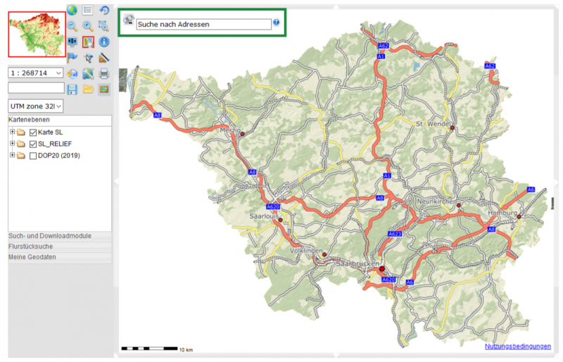
Task: Save with the floppy disk icon
Action: tap(72, 89)
